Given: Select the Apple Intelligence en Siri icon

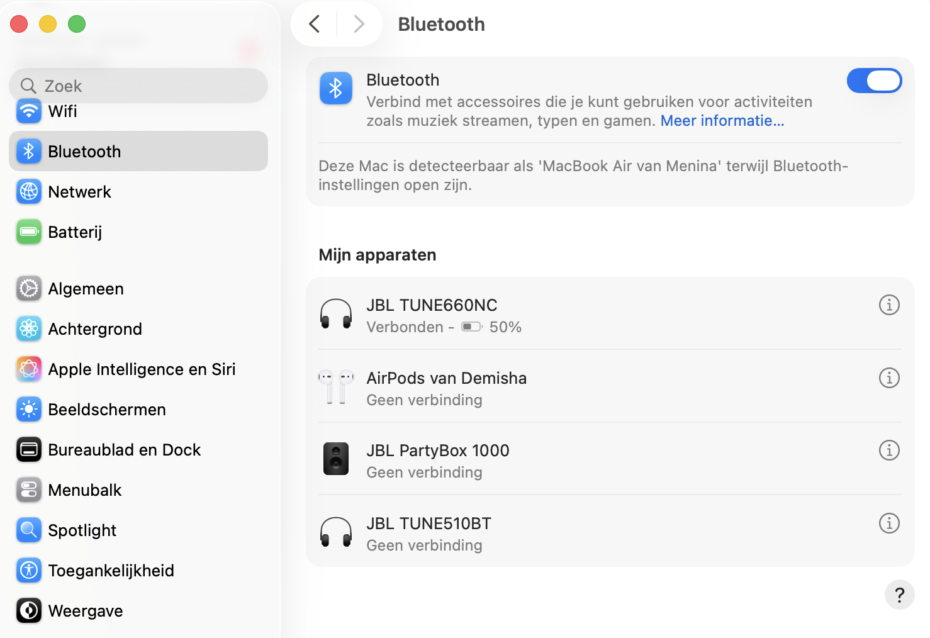Looking at the screenshot, I should point(28,369).
